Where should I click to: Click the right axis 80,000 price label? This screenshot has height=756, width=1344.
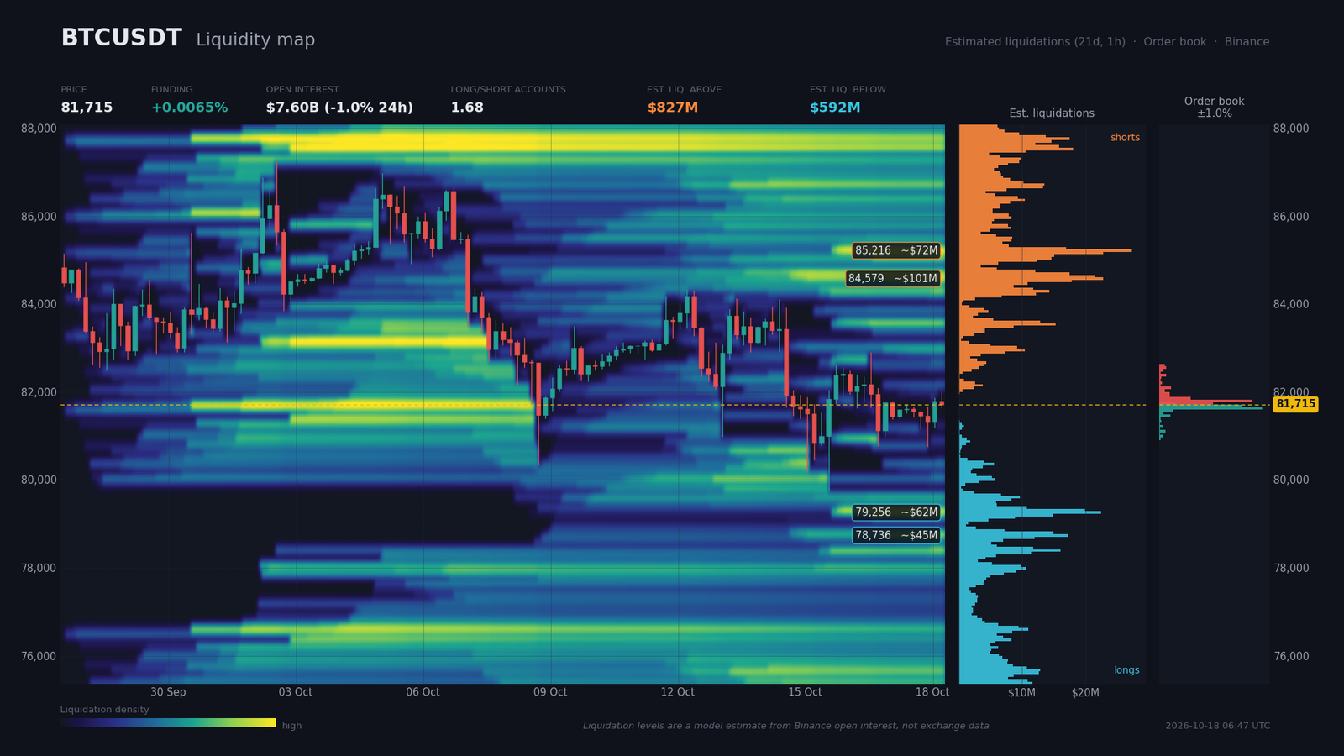1291,480
